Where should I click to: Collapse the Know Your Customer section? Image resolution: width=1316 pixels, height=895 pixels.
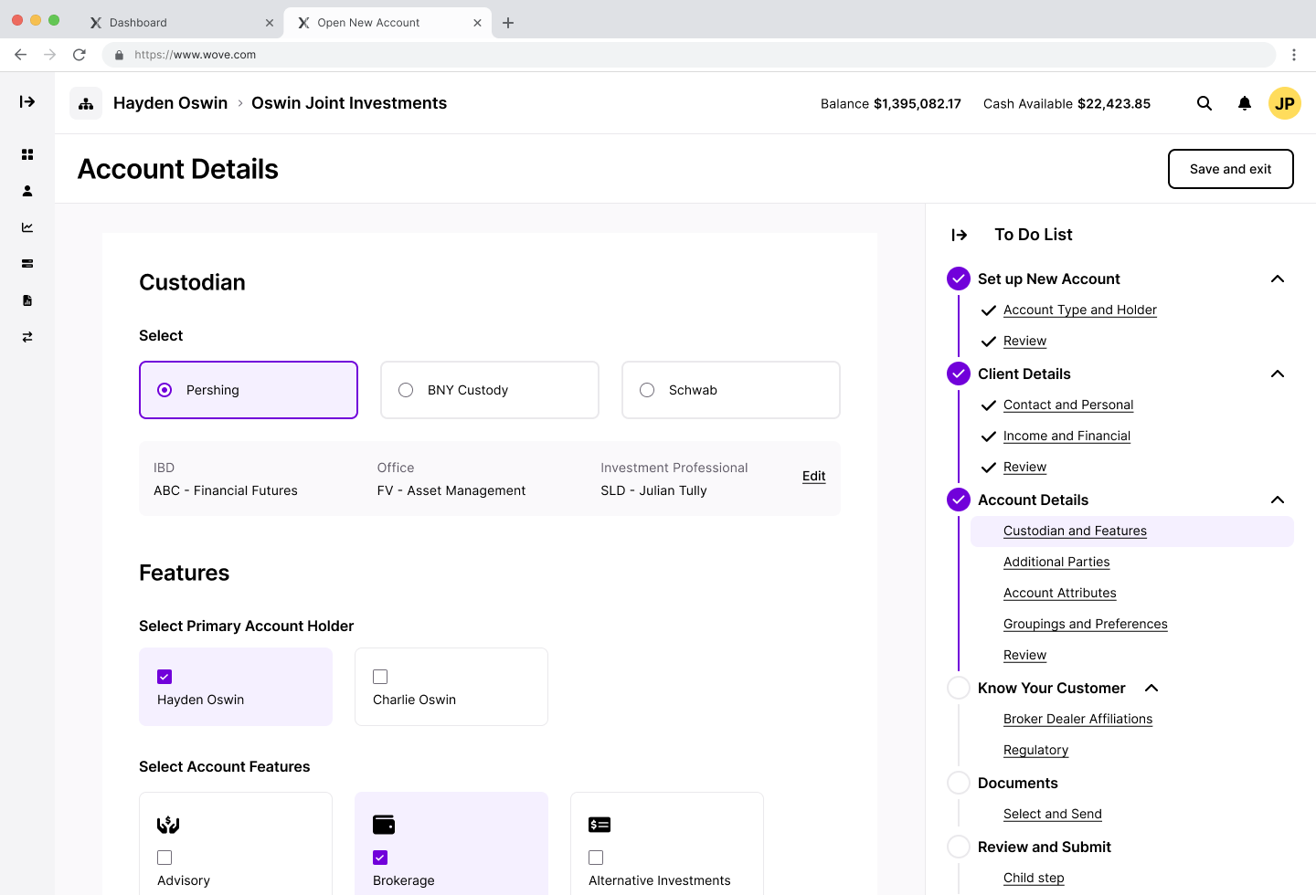pos(1151,688)
